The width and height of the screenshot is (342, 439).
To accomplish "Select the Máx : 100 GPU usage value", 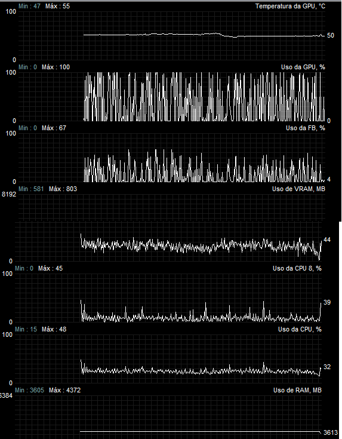I will 56,67.
